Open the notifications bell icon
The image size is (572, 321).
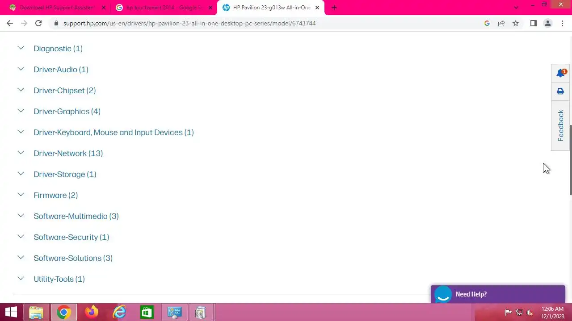(560, 73)
